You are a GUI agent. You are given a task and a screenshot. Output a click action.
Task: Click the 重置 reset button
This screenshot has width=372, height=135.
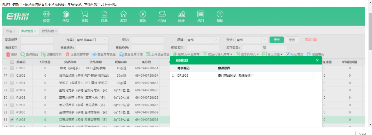292,40
